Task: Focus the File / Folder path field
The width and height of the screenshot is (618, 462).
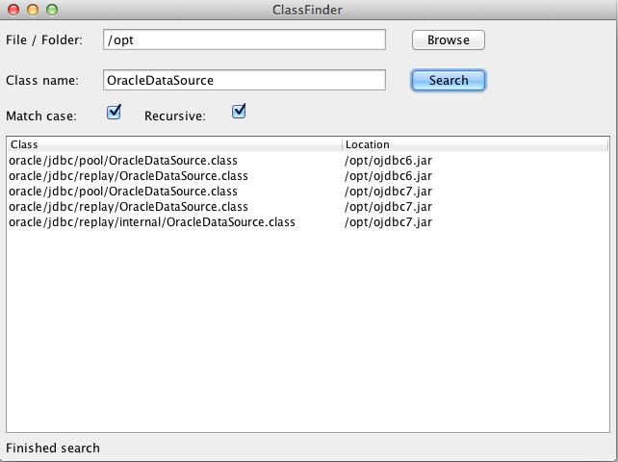Action: (245, 39)
